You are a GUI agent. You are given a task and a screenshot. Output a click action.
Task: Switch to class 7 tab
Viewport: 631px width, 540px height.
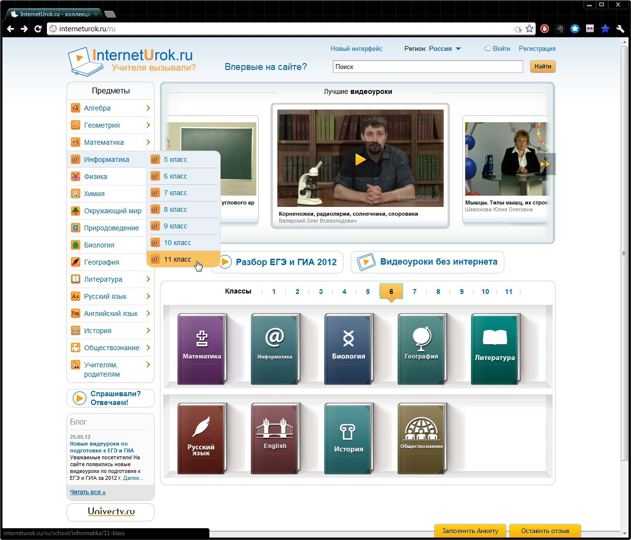(414, 292)
